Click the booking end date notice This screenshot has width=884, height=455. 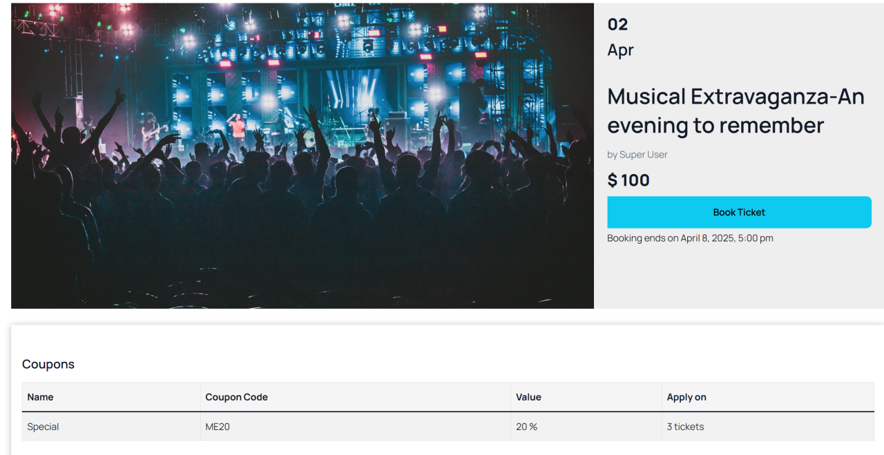tap(690, 238)
